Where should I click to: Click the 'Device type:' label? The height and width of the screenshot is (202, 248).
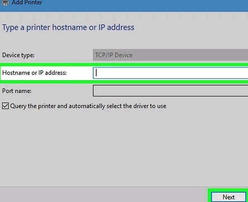point(18,55)
